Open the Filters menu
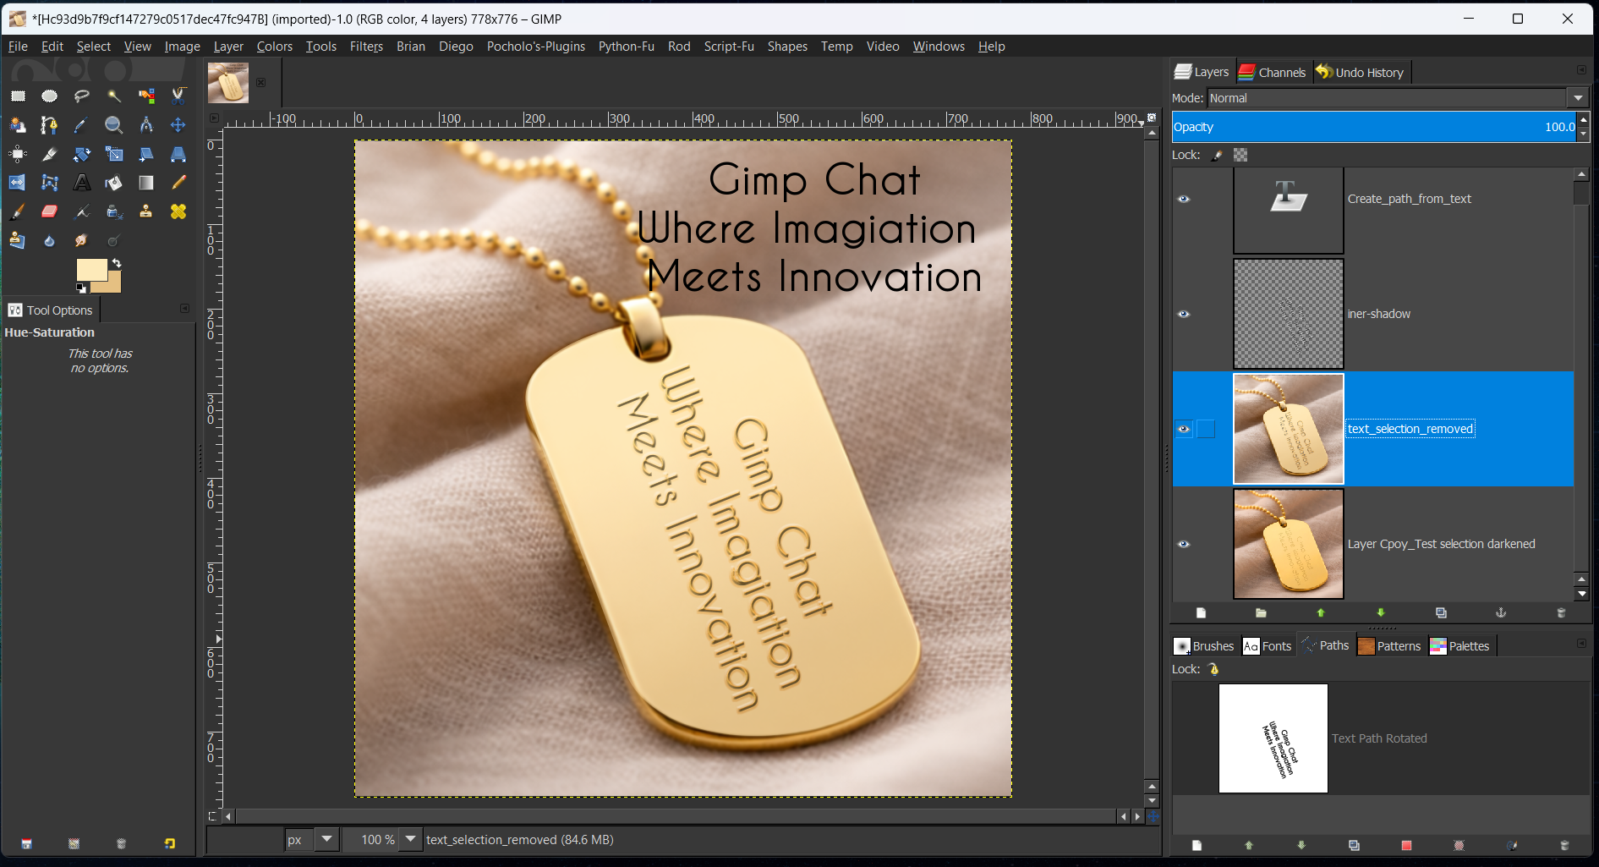 click(366, 47)
